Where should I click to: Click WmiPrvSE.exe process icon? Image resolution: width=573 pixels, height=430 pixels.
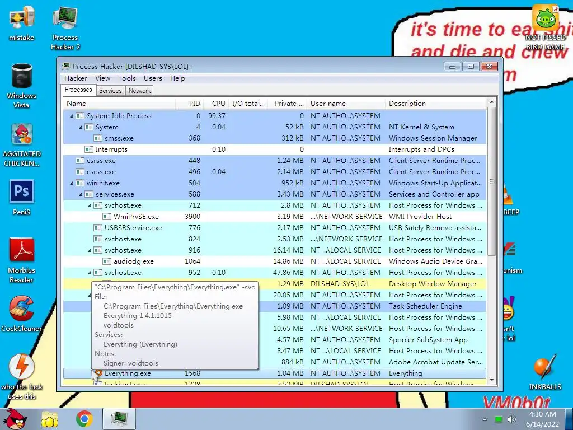tap(107, 217)
